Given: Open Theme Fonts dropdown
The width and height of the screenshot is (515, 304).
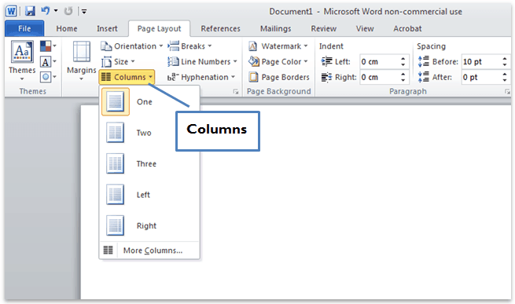Looking at the screenshot, I should point(48,61).
